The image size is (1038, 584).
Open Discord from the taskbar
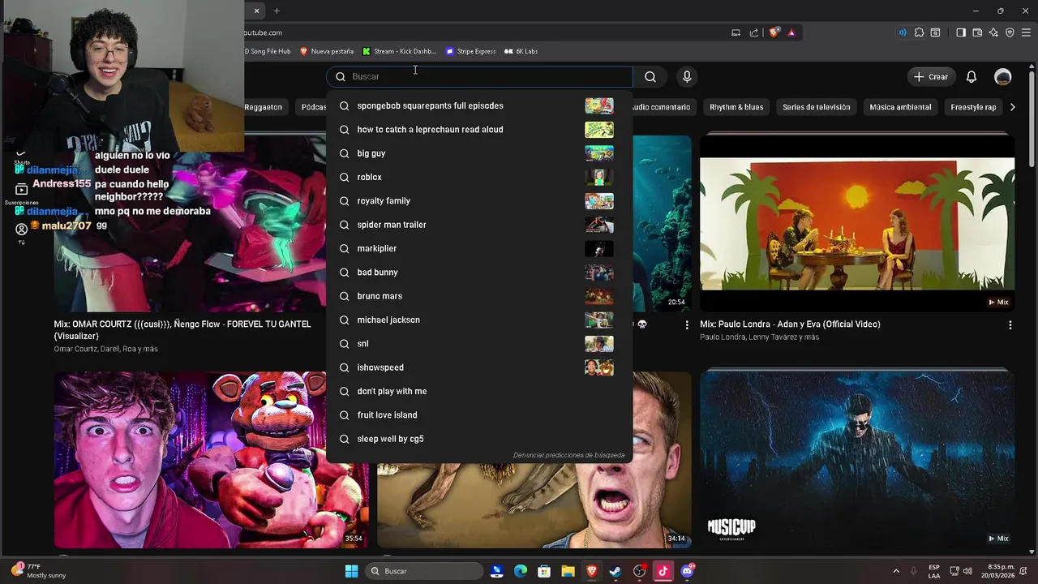click(687, 571)
